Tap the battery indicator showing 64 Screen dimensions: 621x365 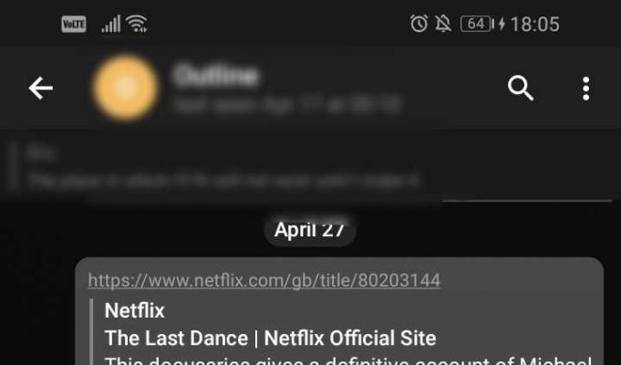pyautogui.click(x=477, y=24)
